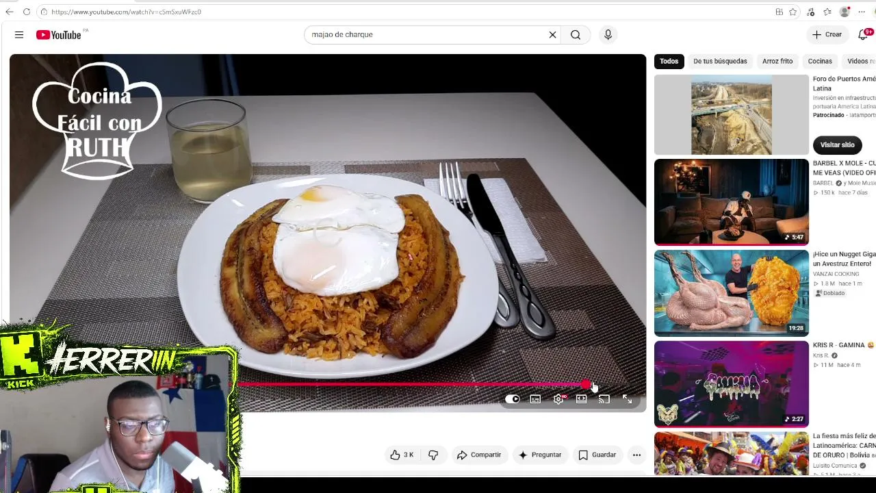Open the Luisito Comunica channel name
876x493 pixels.
coord(836,466)
